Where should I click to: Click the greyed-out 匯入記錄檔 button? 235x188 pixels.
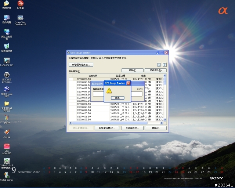[x=81, y=128]
